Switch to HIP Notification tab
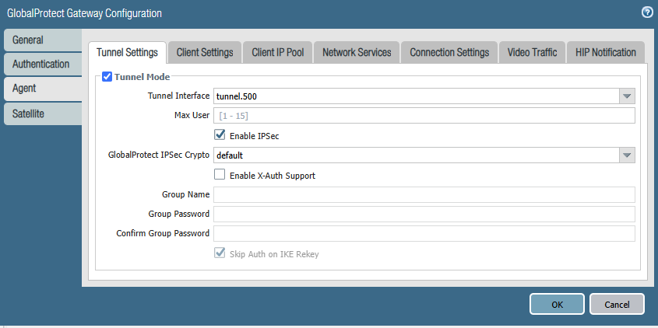The width and height of the screenshot is (658, 328). [606, 52]
